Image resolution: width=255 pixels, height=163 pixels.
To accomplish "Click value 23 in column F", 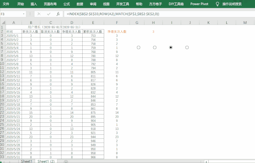I will click(x=117, y=137).
